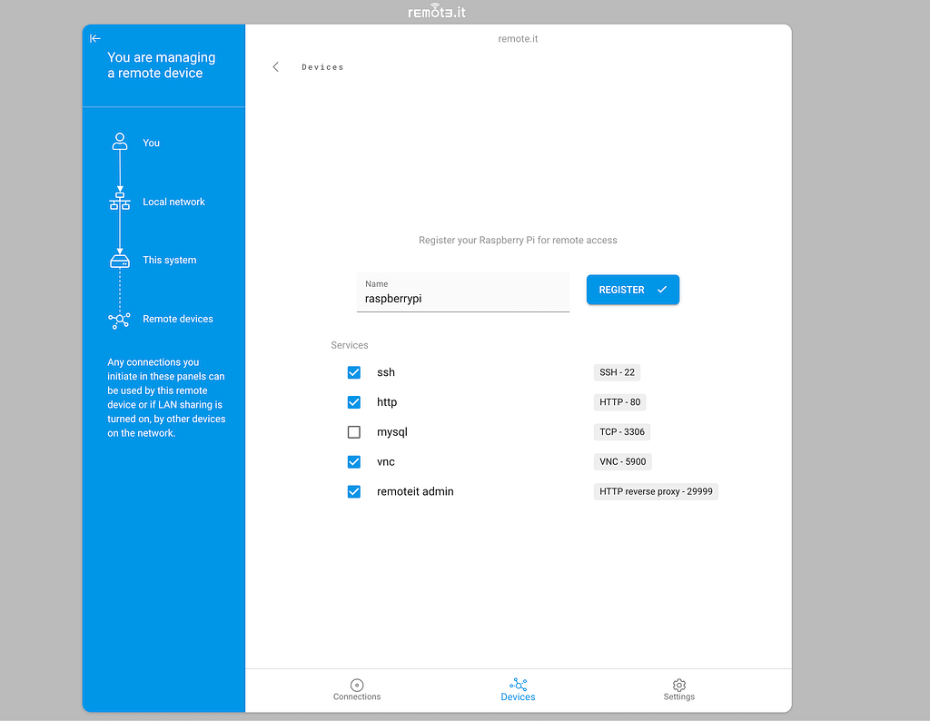Click the SSH - 22 port tag

(x=617, y=372)
